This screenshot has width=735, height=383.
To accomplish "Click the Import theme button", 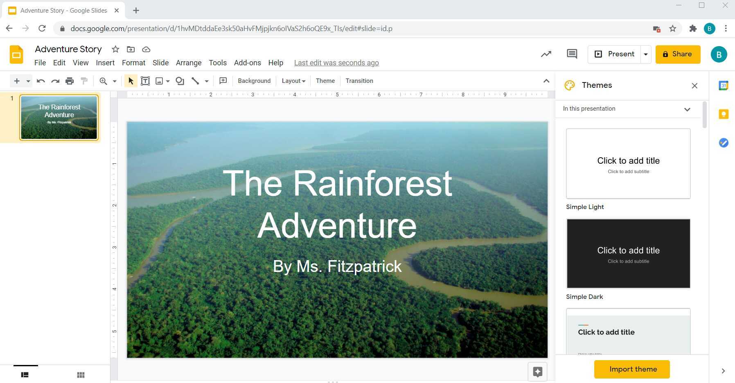I will (631, 369).
